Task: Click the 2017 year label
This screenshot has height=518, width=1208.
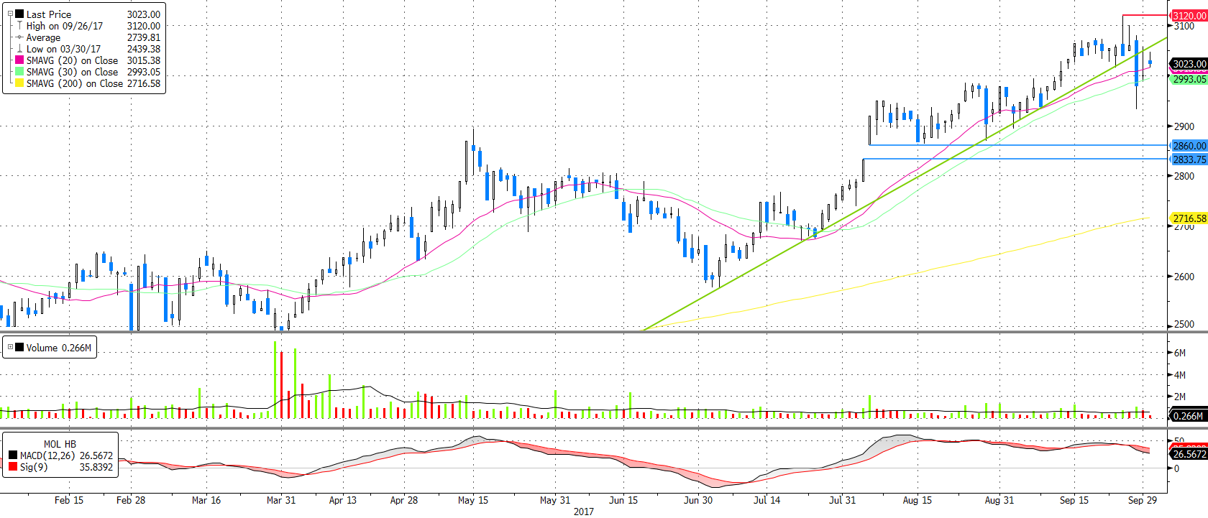Action: click(x=584, y=512)
